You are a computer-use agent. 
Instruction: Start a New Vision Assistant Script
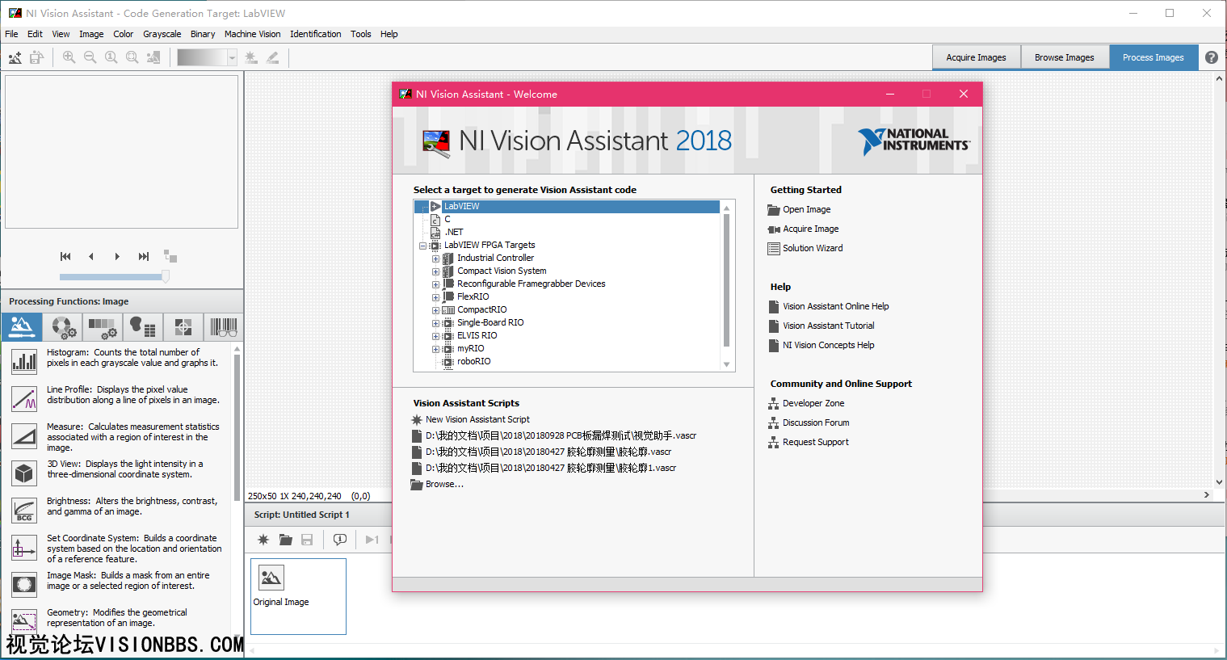point(477,419)
